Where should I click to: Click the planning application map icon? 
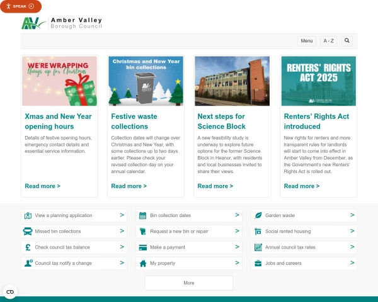(x=28, y=215)
